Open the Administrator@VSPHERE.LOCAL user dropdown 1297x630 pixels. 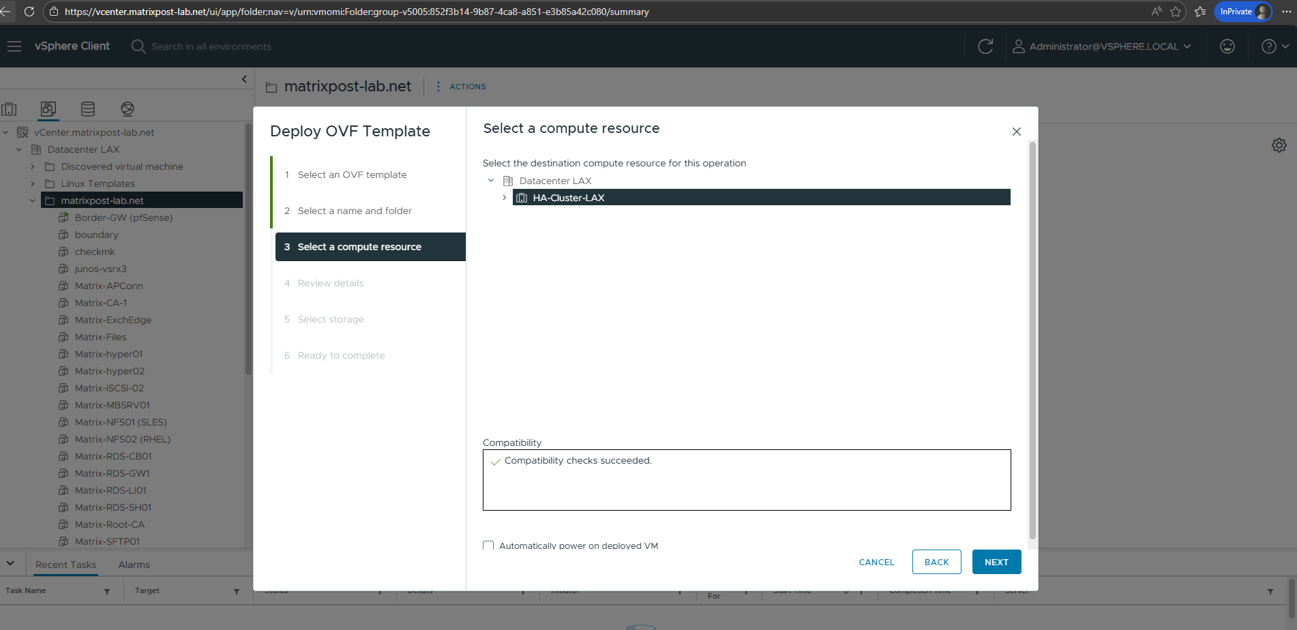(x=1101, y=46)
